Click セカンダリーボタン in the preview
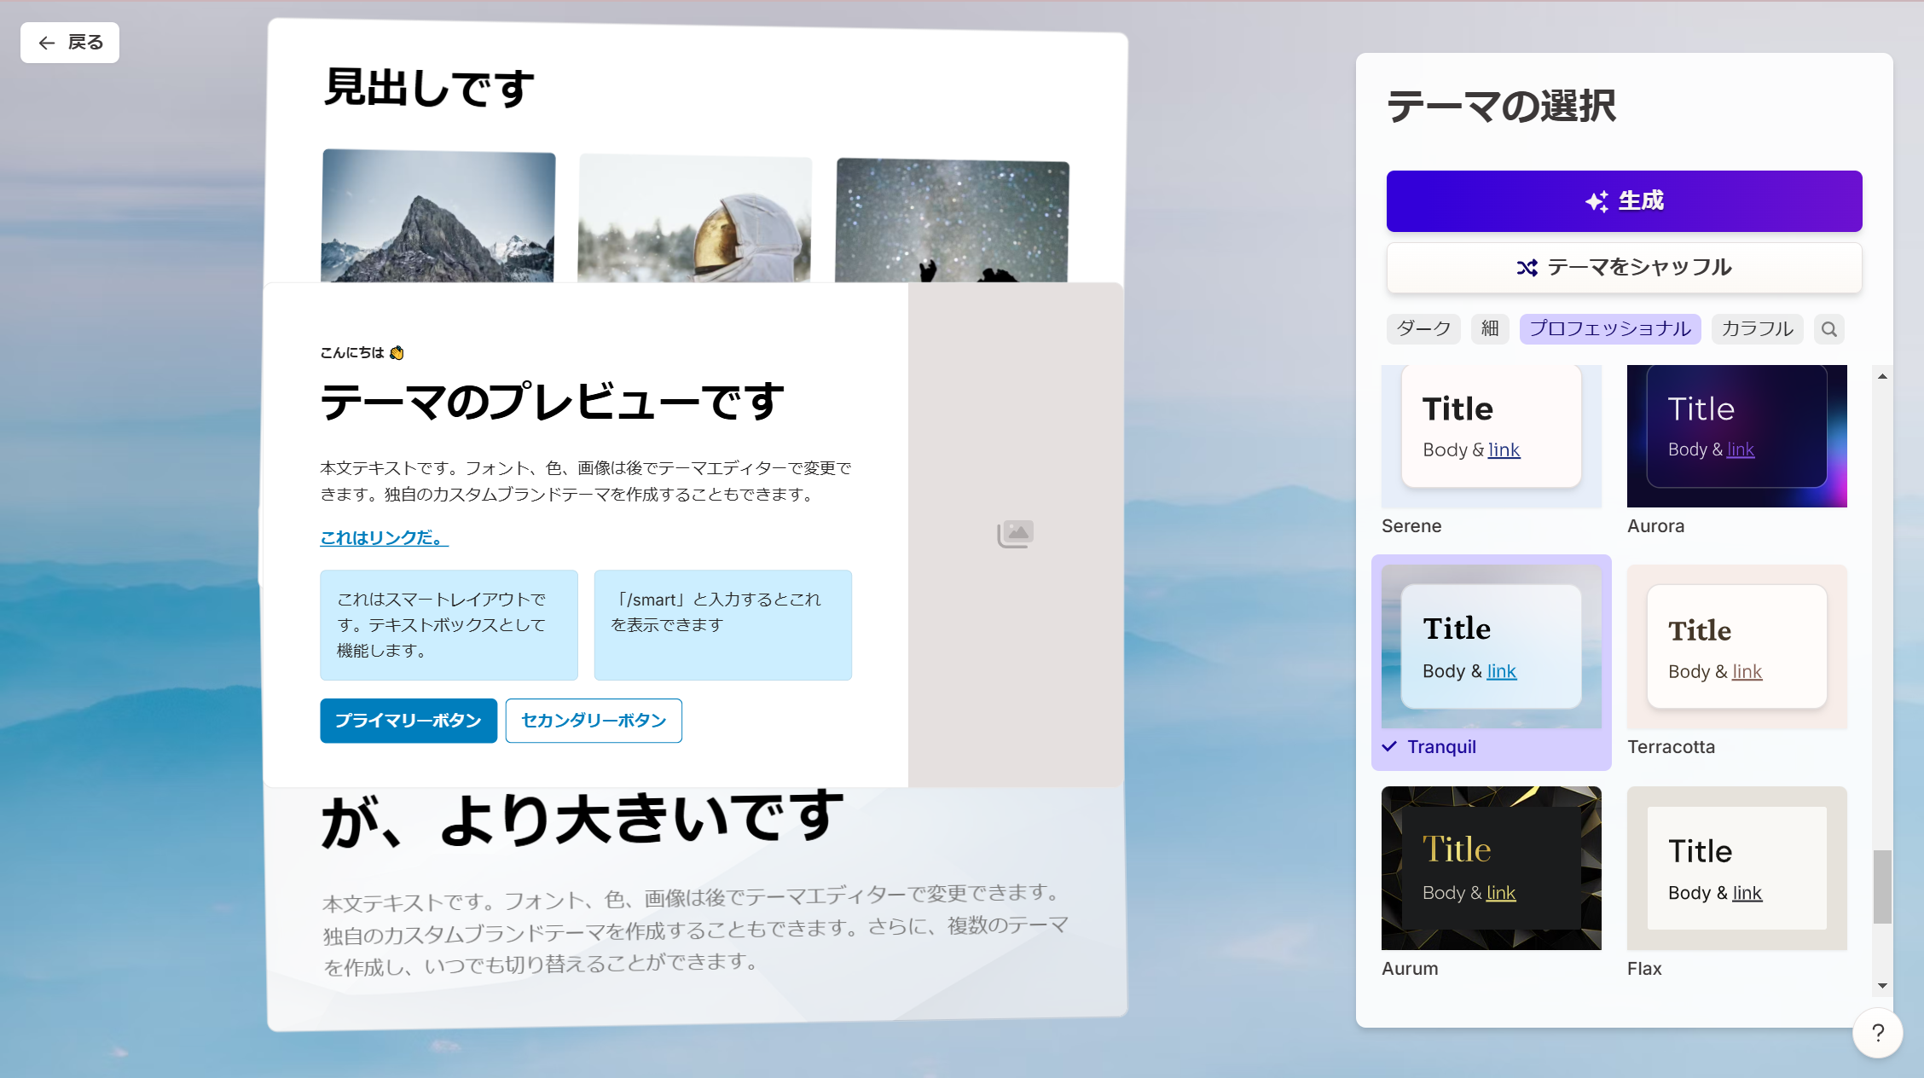Screen dimensions: 1924x1078 594,721
